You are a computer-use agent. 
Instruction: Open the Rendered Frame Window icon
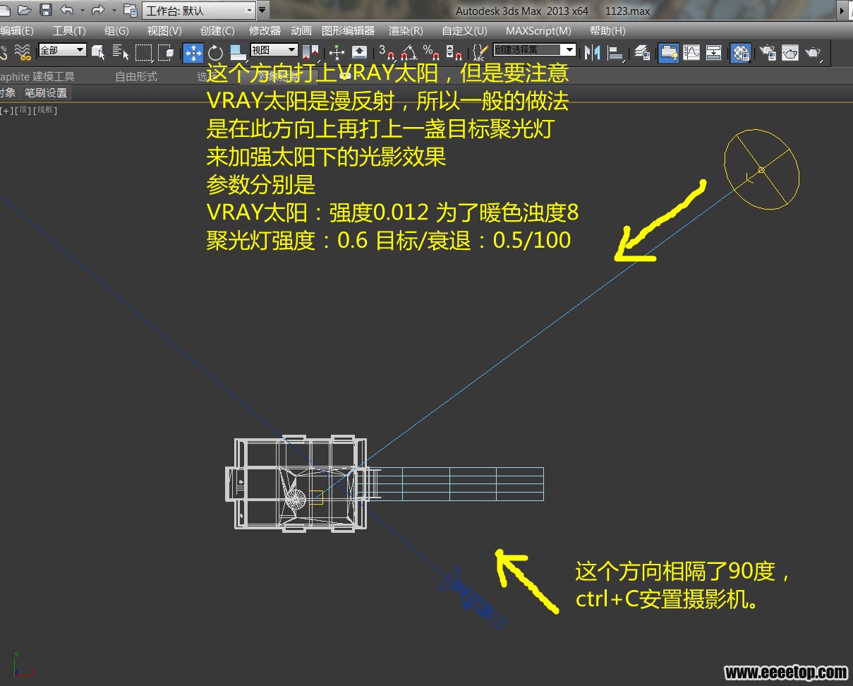pyautogui.click(x=790, y=52)
